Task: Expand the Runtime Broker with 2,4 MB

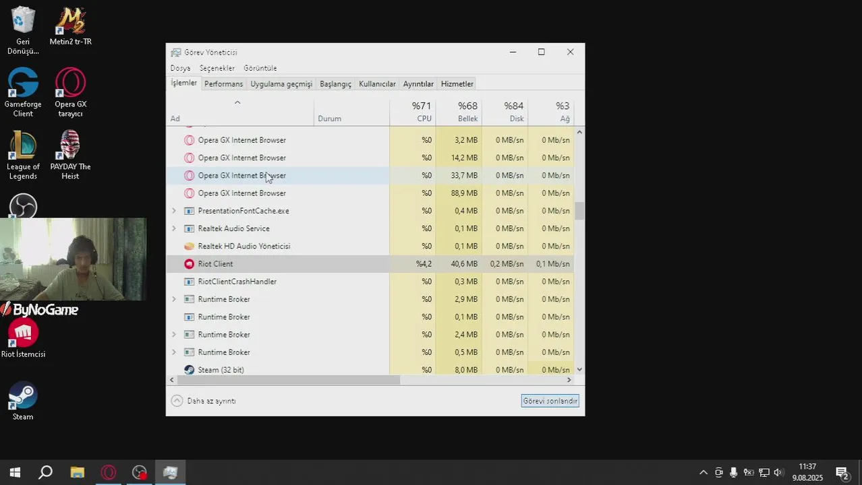Action: [174, 335]
